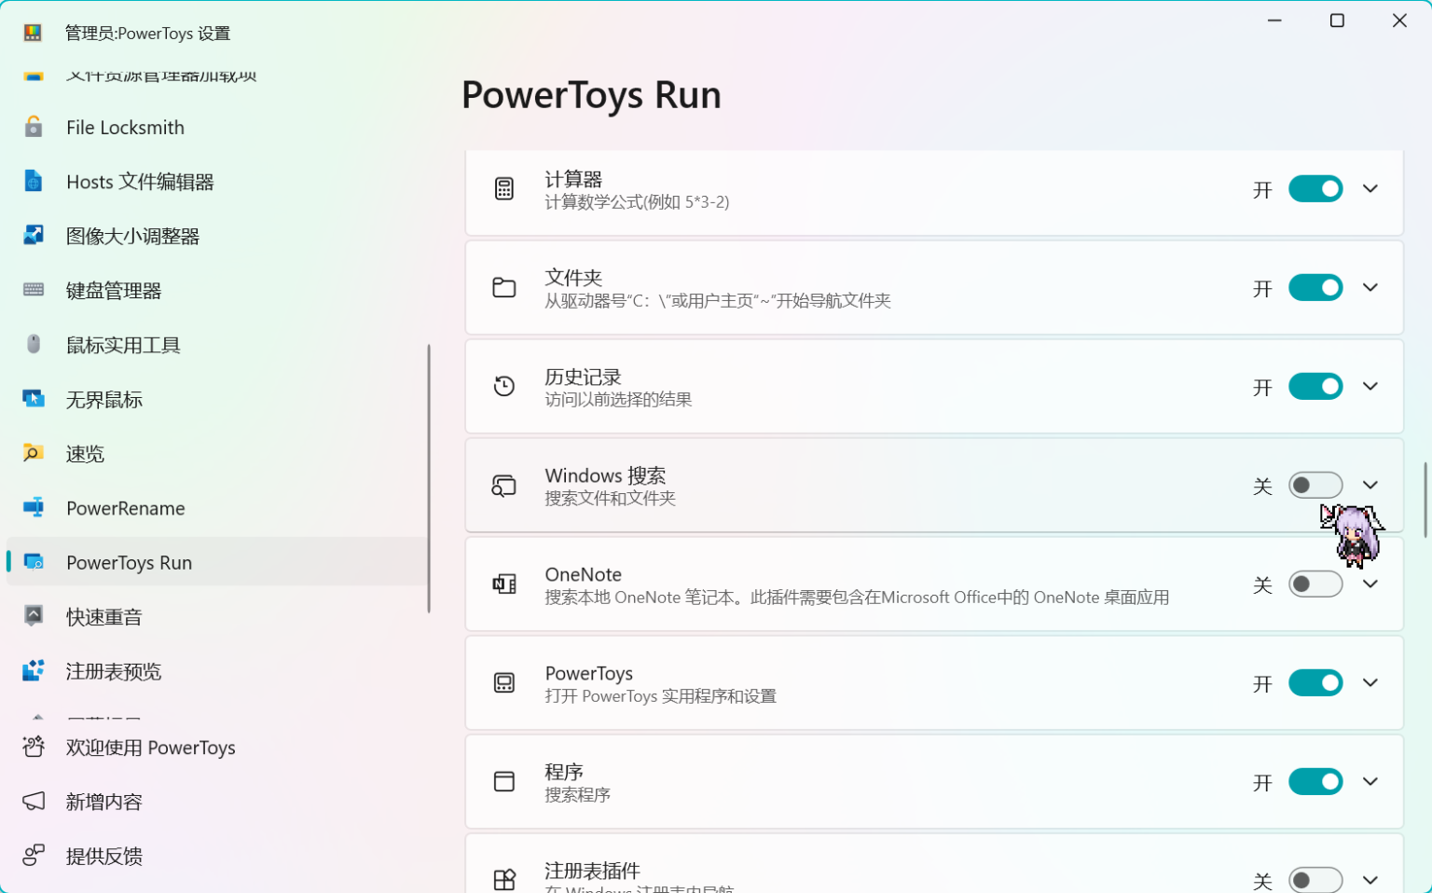Open 欢迎使用 PowerToys
This screenshot has height=893, width=1432.
pyautogui.click(x=149, y=747)
